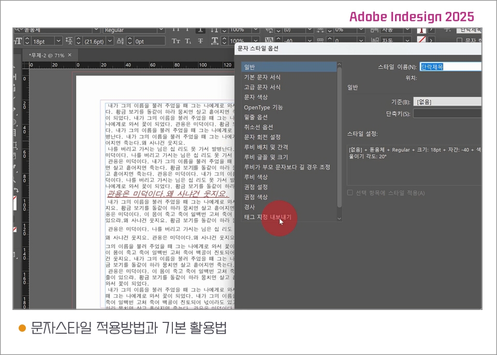The height and width of the screenshot is (355, 497).
Task: Open the 기준 [없음] dropdown
Action: tap(447, 102)
